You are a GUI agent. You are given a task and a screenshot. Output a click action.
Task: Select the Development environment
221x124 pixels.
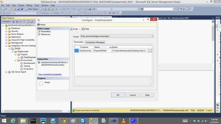29,63
